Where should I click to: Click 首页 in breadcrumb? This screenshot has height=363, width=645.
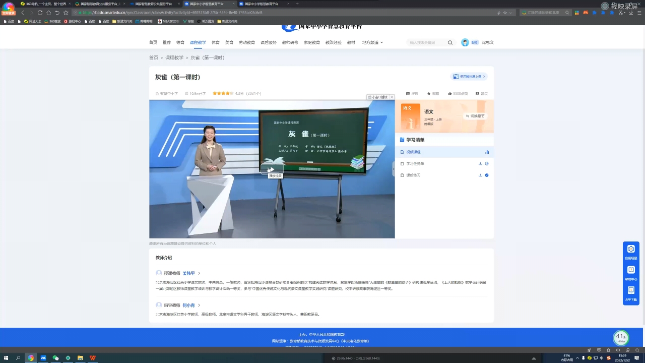[x=154, y=58]
